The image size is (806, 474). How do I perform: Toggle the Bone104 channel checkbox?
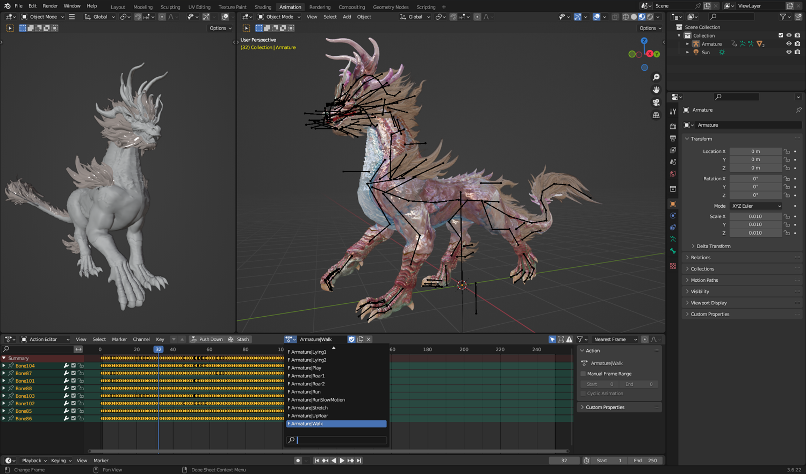click(74, 366)
